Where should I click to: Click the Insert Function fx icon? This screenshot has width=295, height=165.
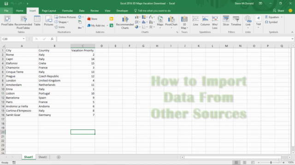coord(52,39)
